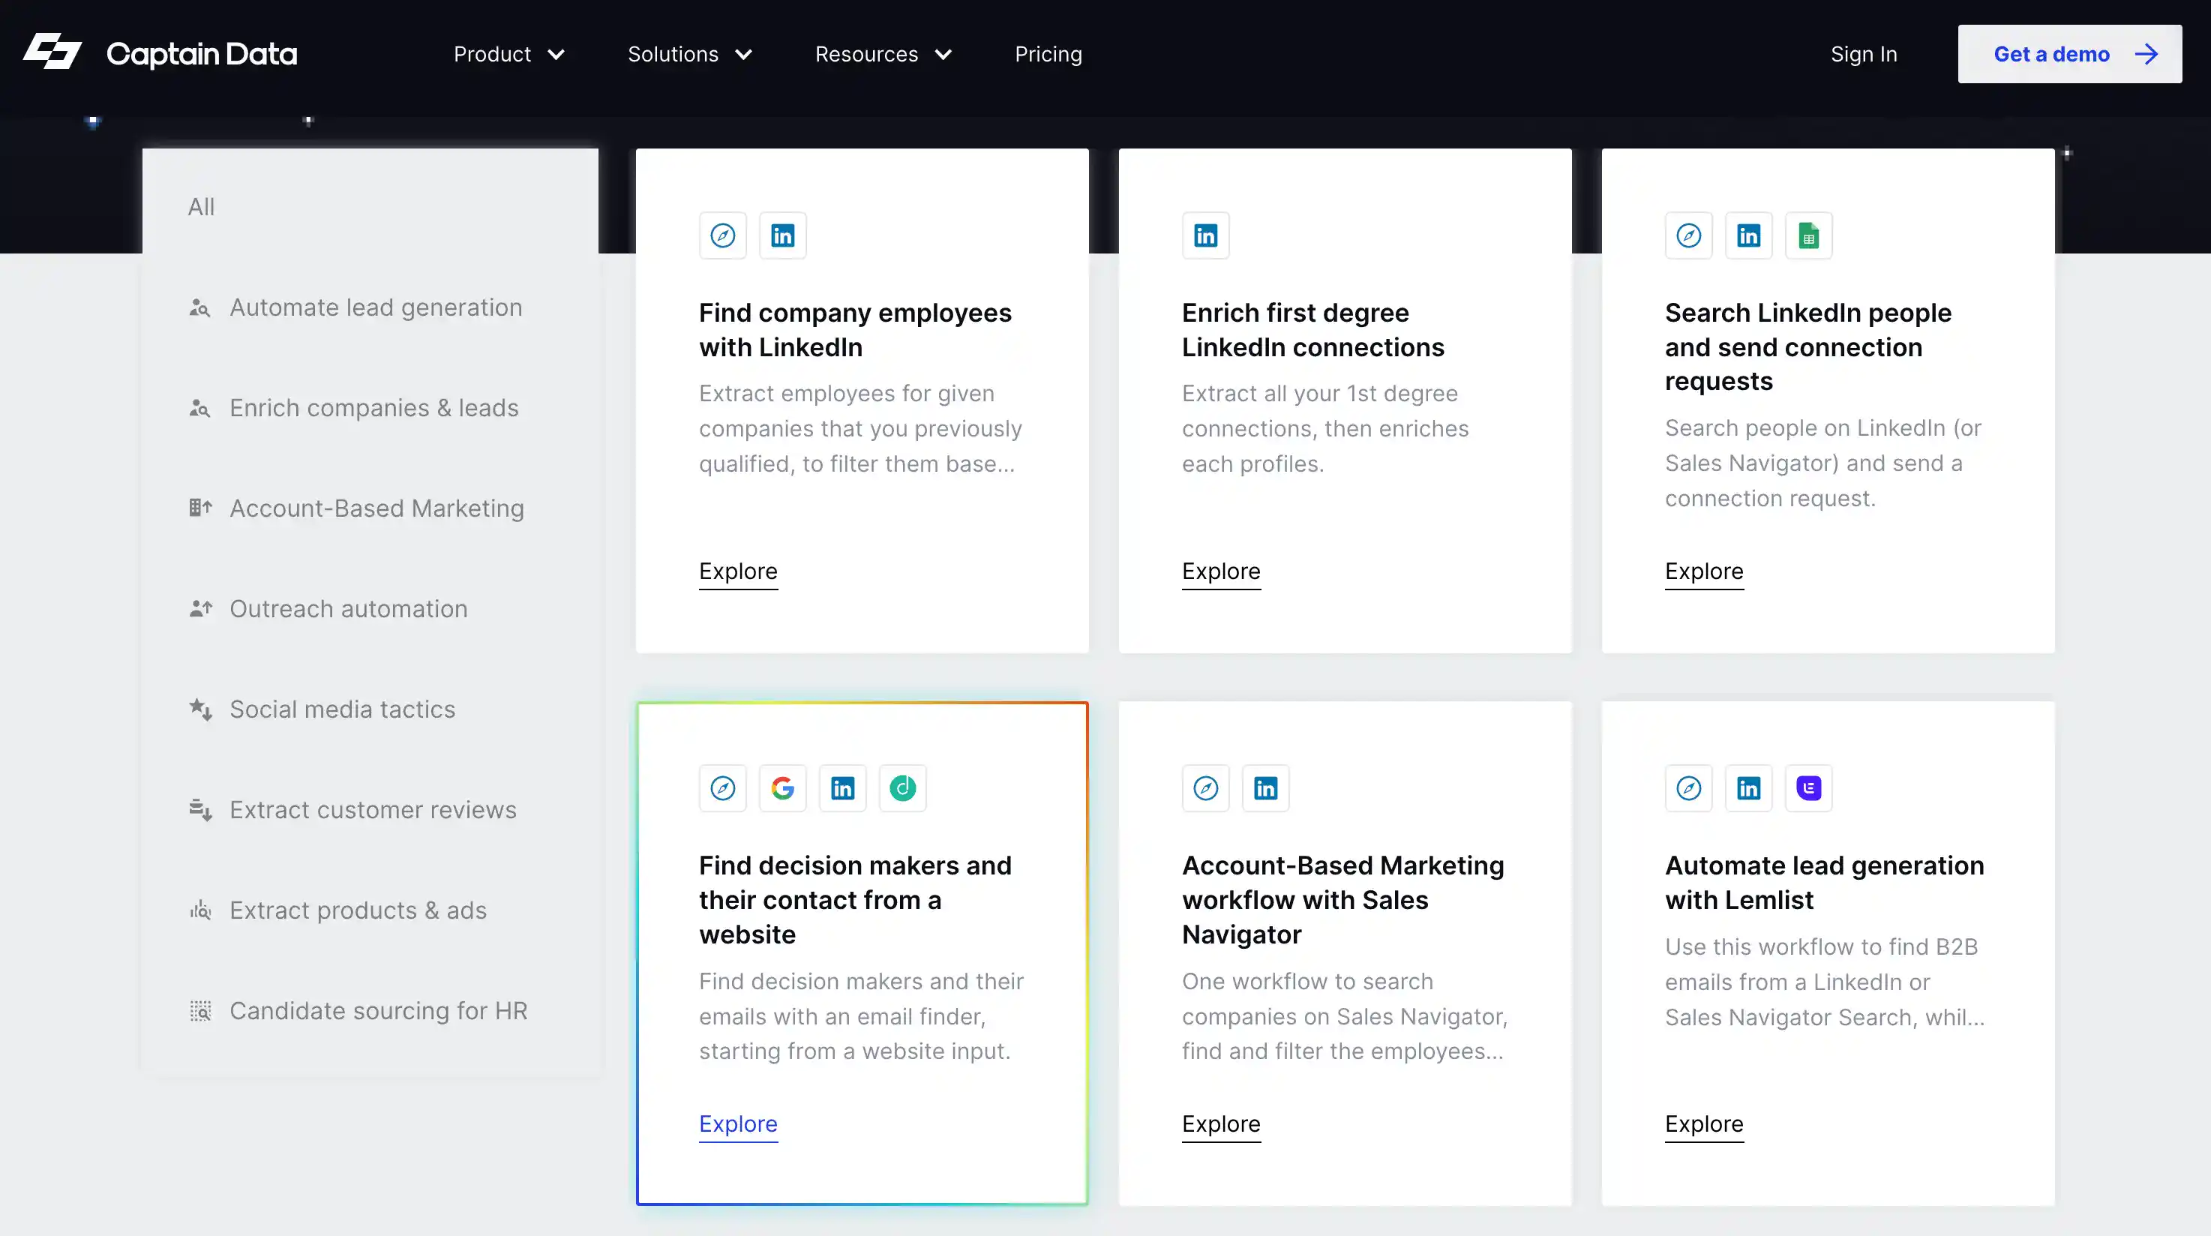Select the All category filter
The image size is (2211, 1236).
(x=201, y=207)
